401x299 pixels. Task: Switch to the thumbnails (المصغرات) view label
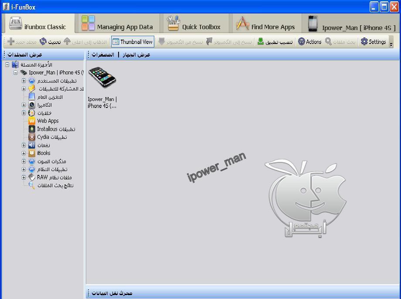pyautogui.click(x=103, y=55)
